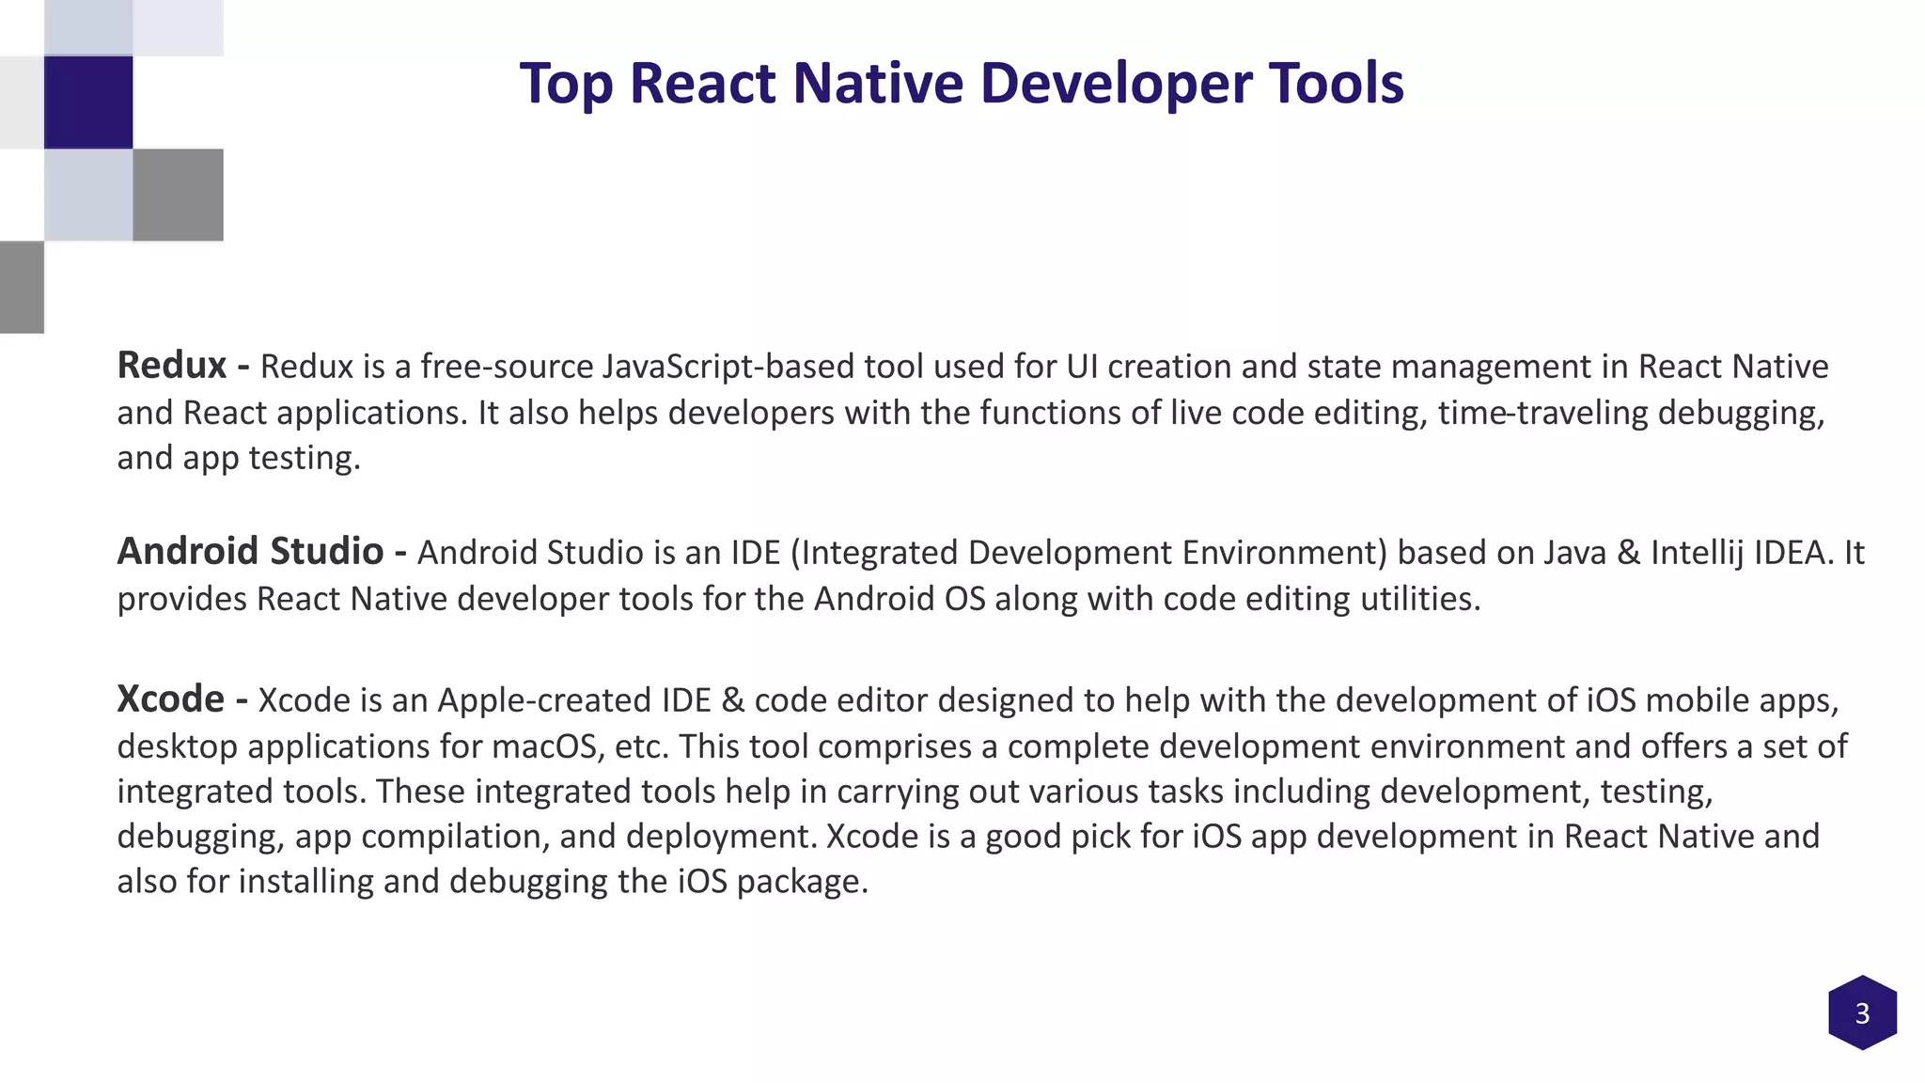Click the phrase "Apple-created IDE & code editor"

point(683,700)
